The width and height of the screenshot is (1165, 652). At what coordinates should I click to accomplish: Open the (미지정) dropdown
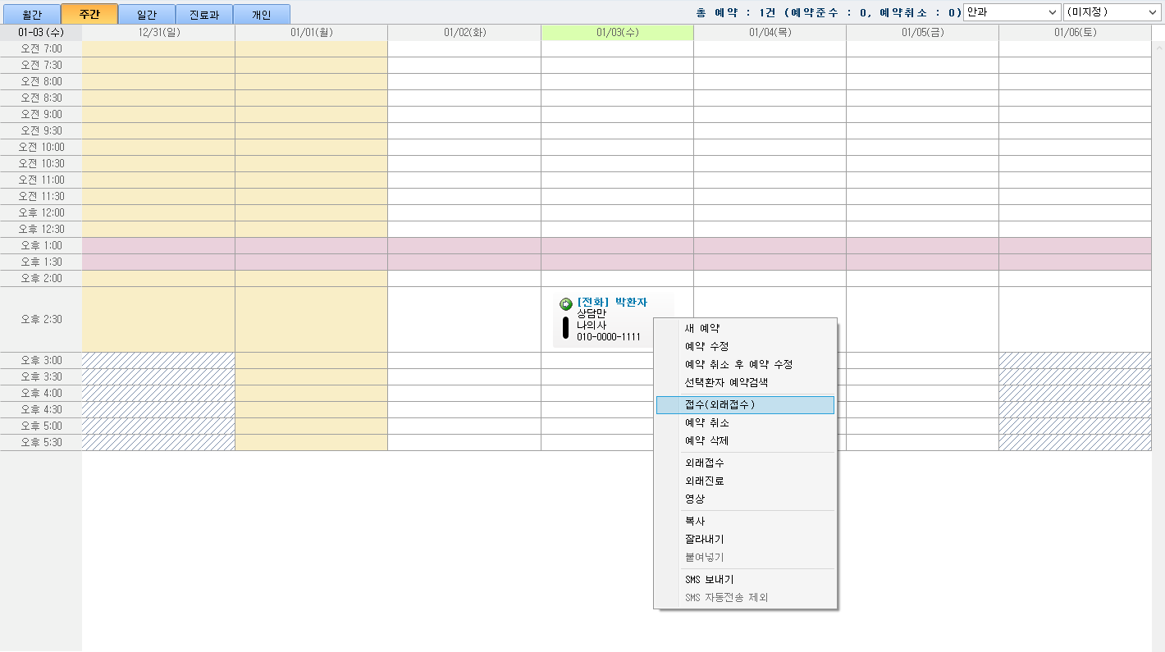[1112, 12]
